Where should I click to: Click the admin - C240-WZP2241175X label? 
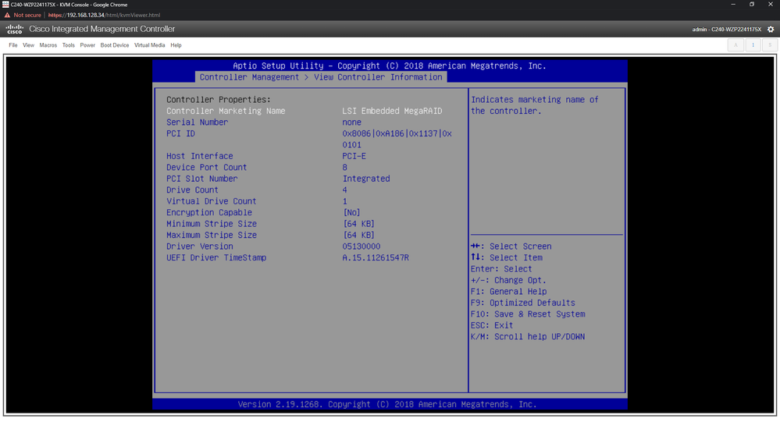pyautogui.click(x=726, y=30)
